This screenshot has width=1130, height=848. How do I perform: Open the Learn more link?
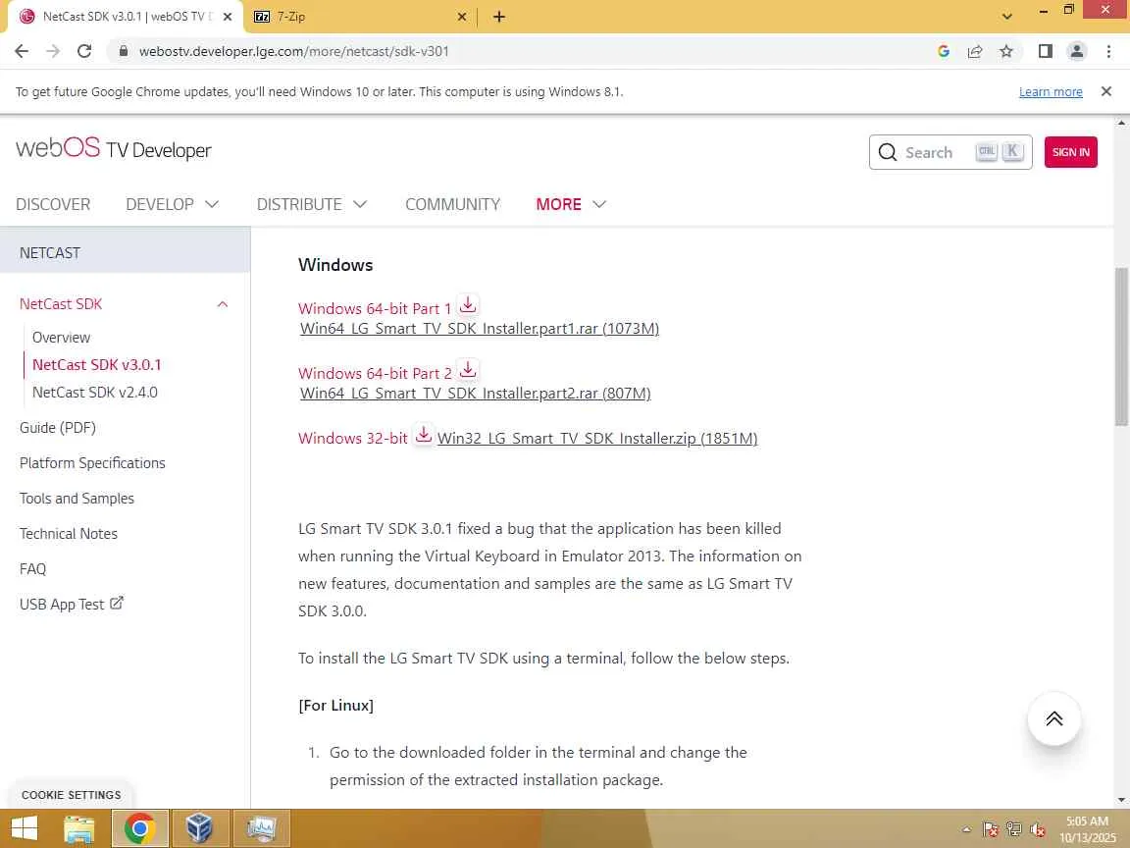click(x=1050, y=91)
